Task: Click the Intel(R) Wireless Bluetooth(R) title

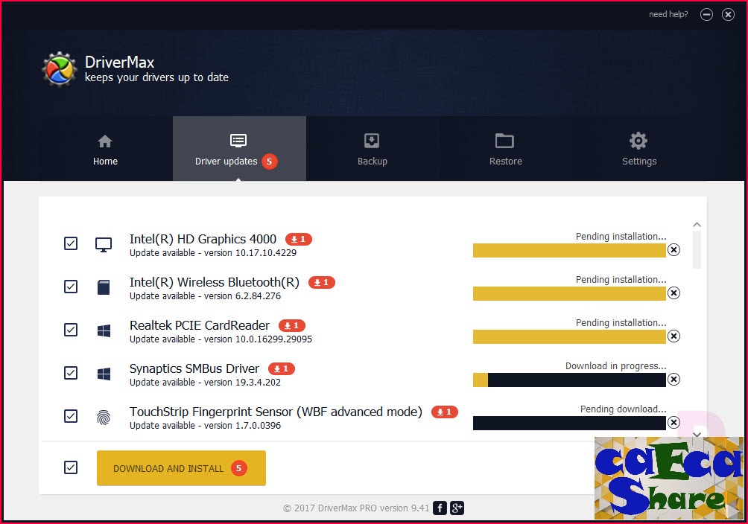Action: pyautogui.click(x=214, y=282)
